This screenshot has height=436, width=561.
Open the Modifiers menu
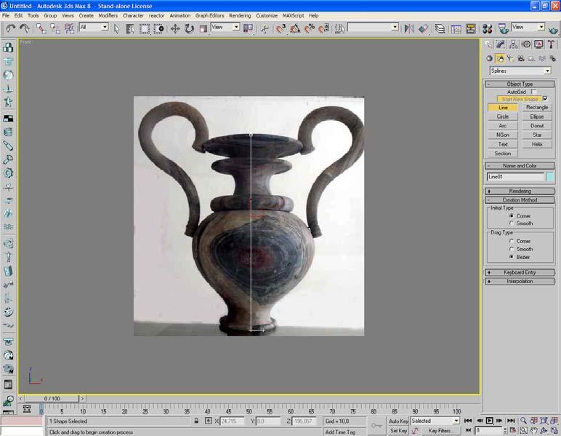108,15
